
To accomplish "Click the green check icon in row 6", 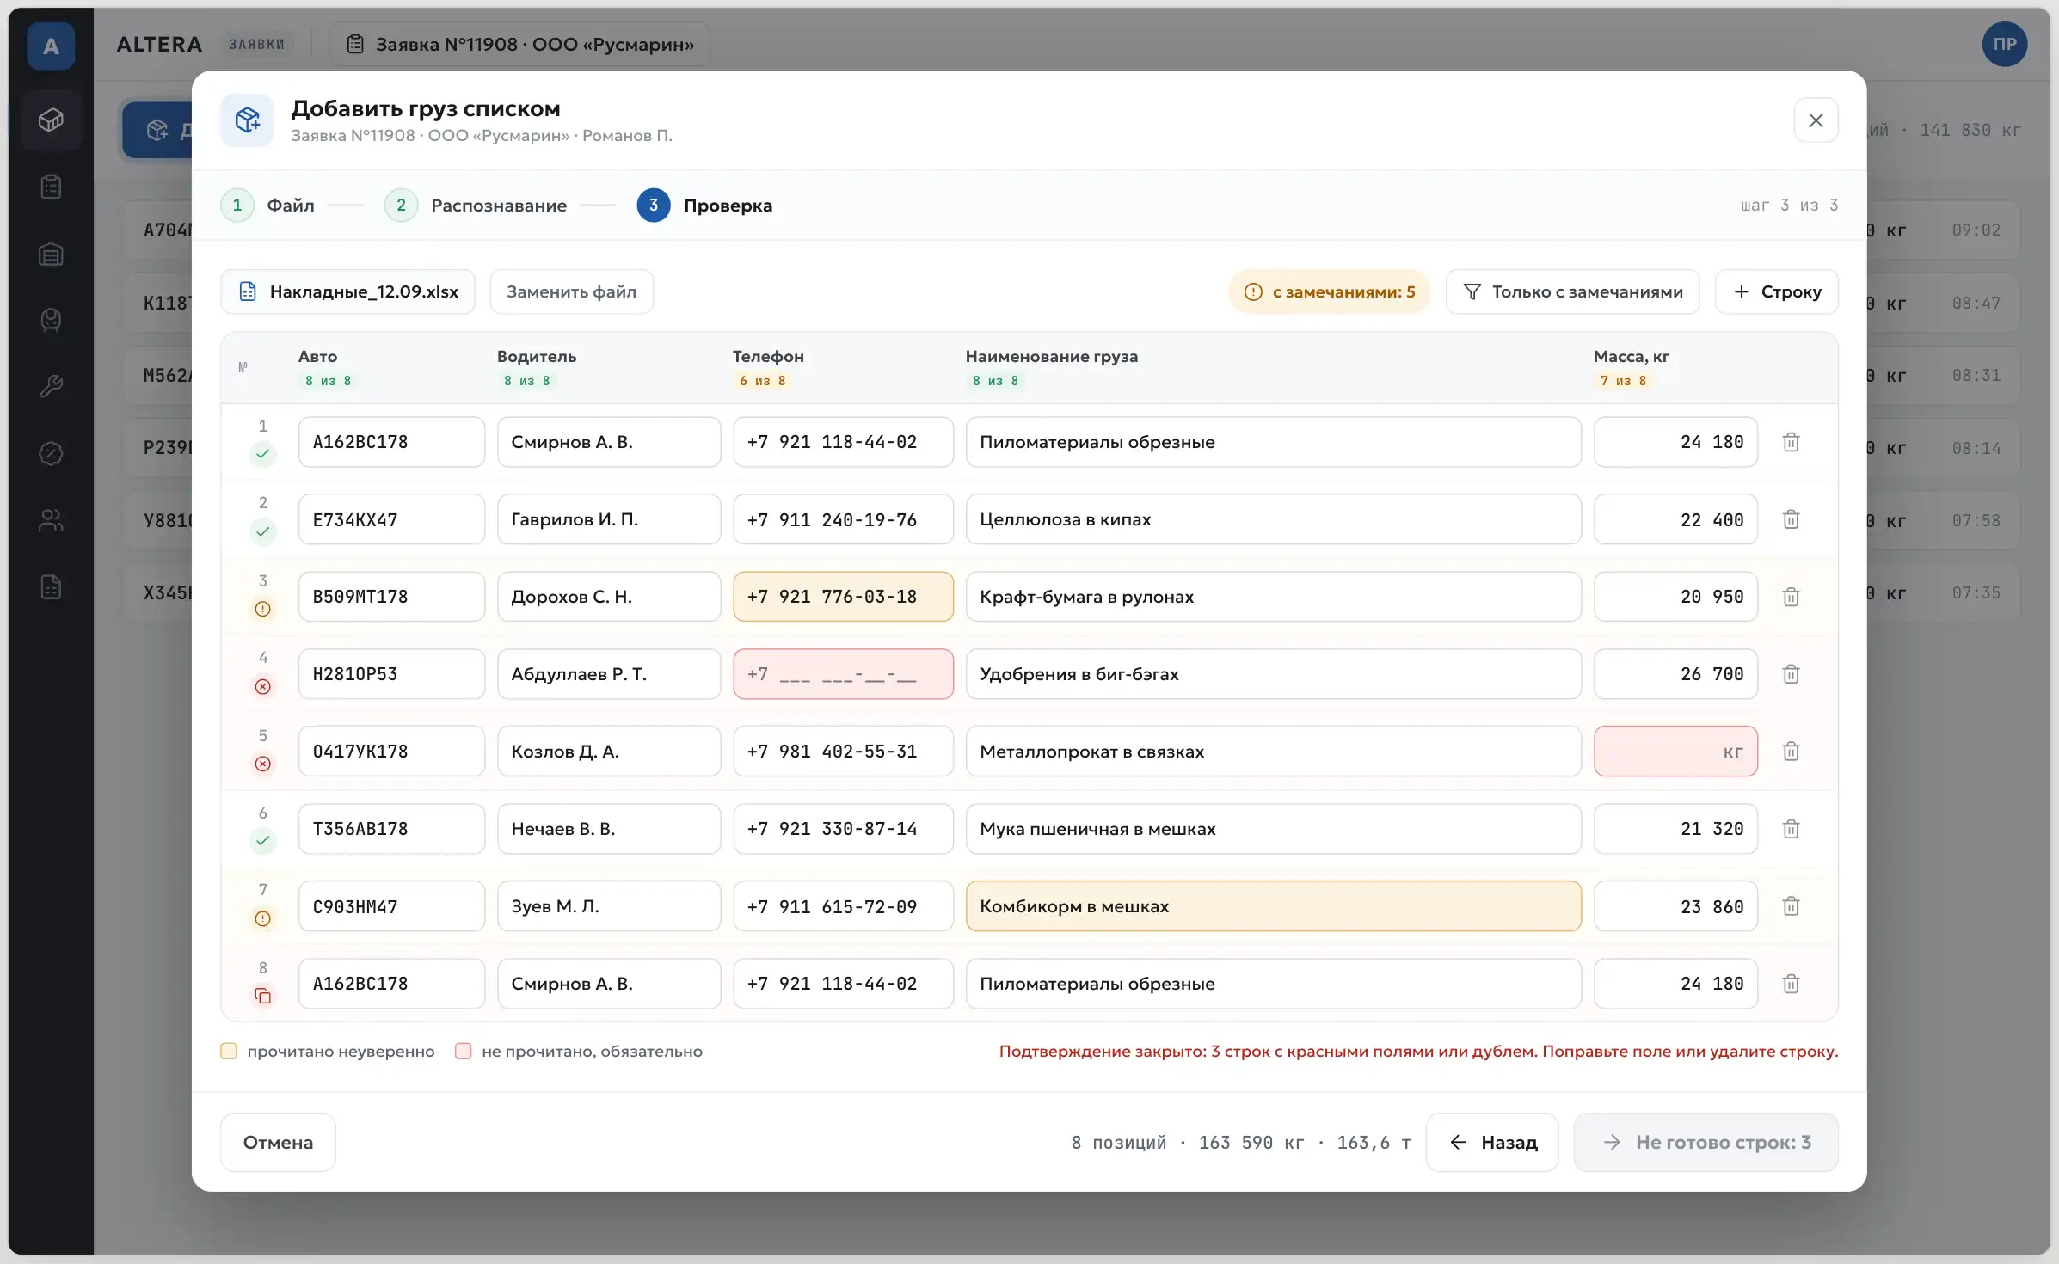I will [x=263, y=840].
